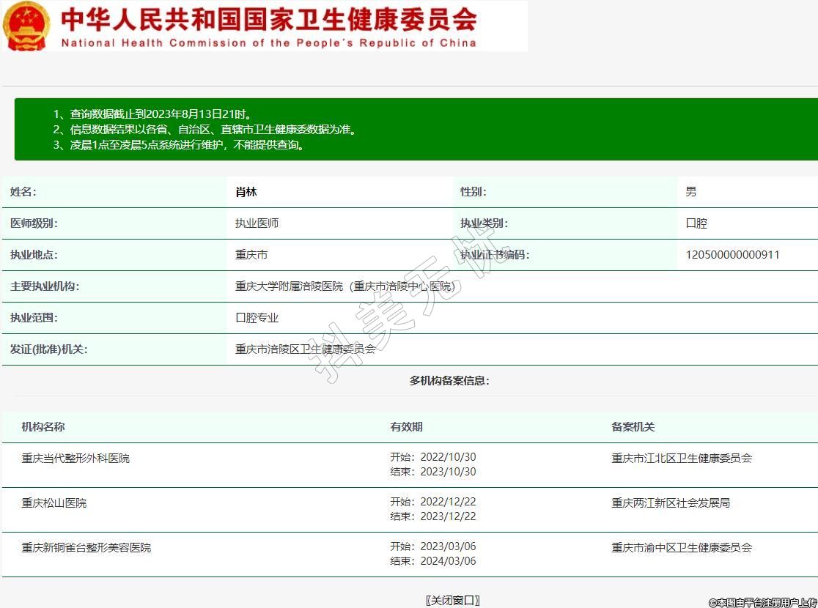818x608 pixels.
Task: Click the 机构名称 column header
Action: [x=43, y=426]
